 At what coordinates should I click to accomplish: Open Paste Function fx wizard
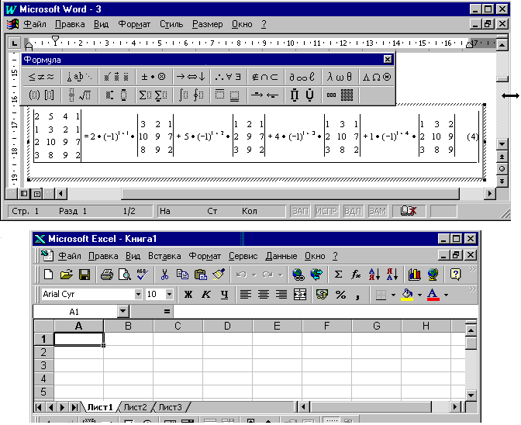click(x=356, y=275)
